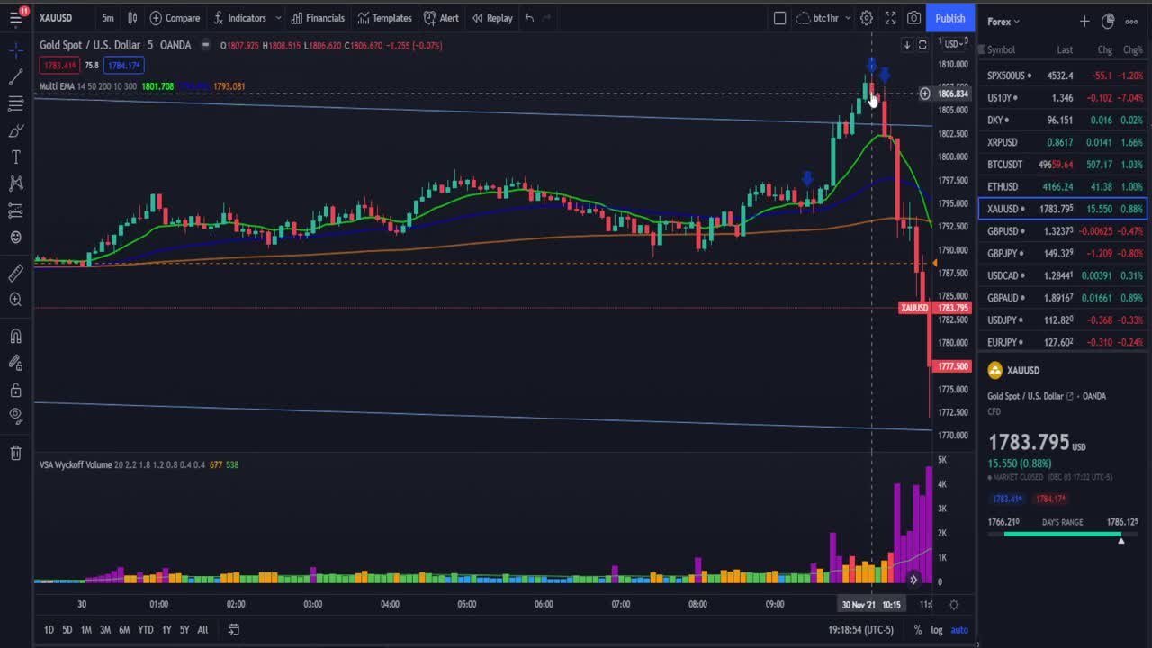This screenshot has width=1152, height=648.
Task: Open watchlist more options menu
Action: [1131, 22]
